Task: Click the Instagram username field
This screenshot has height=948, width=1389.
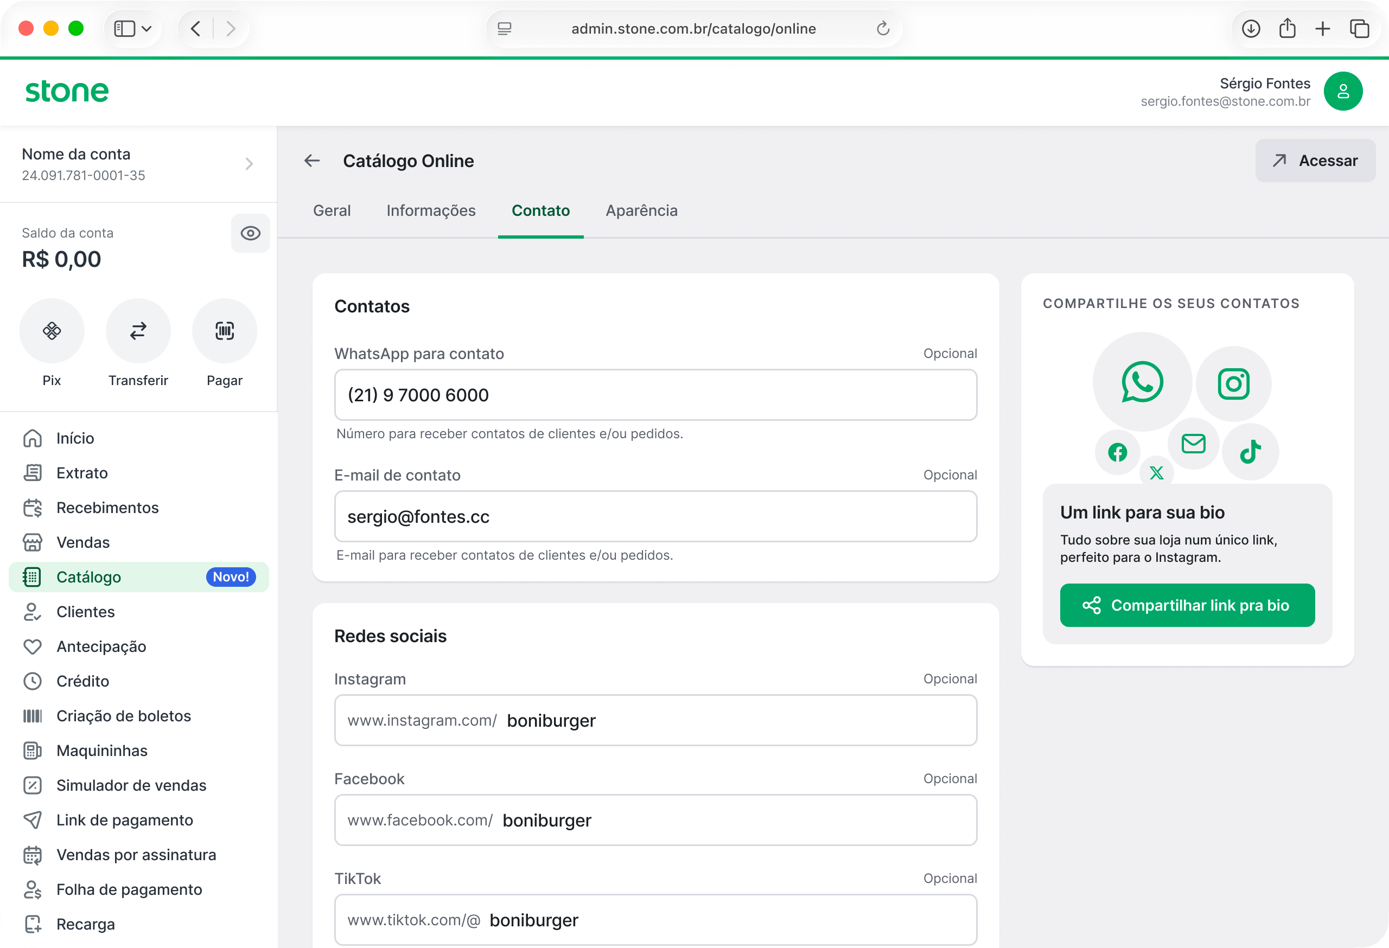Action: 655,720
